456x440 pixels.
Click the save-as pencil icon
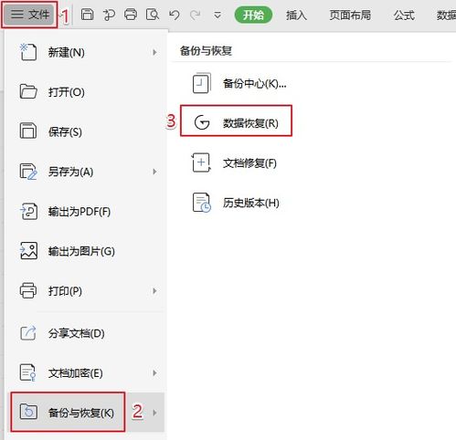click(x=28, y=172)
